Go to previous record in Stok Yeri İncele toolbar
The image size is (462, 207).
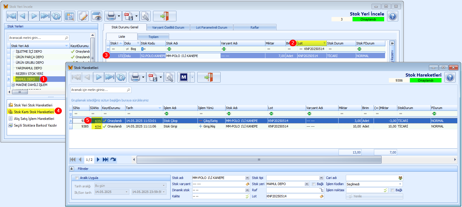pos(23,16)
